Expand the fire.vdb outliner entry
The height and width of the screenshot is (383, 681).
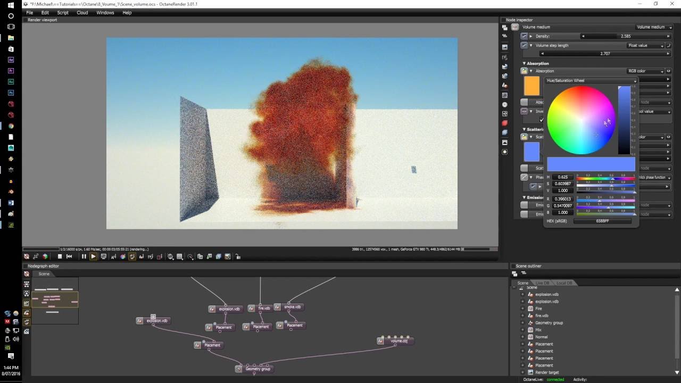click(522, 315)
